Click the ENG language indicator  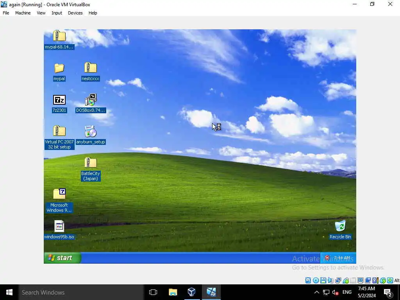point(347,292)
